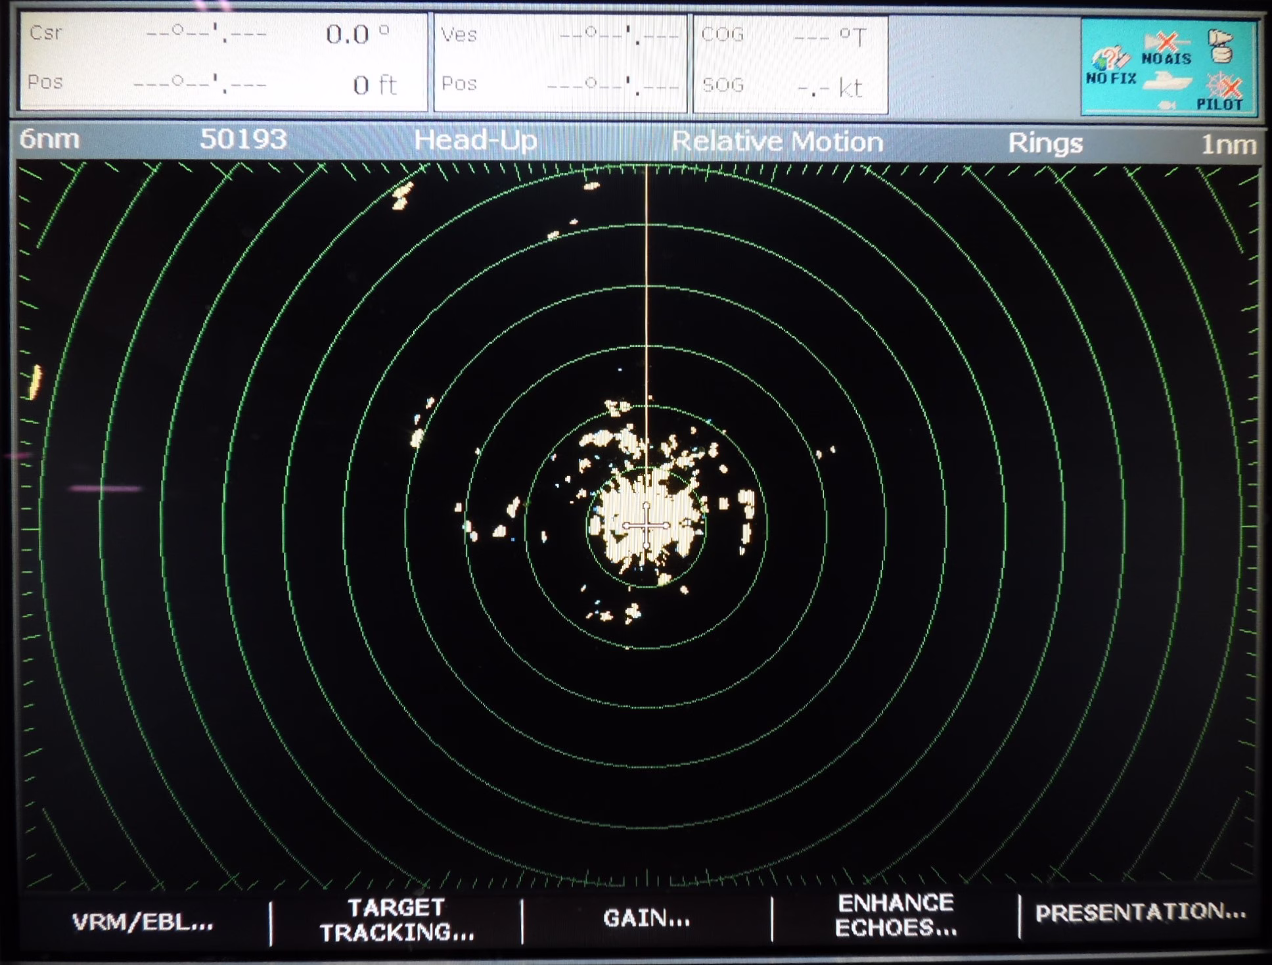This screenshot has height=965, width=1272.
Task: Open the GAIN... softkey
Action: tap(647, 917)
